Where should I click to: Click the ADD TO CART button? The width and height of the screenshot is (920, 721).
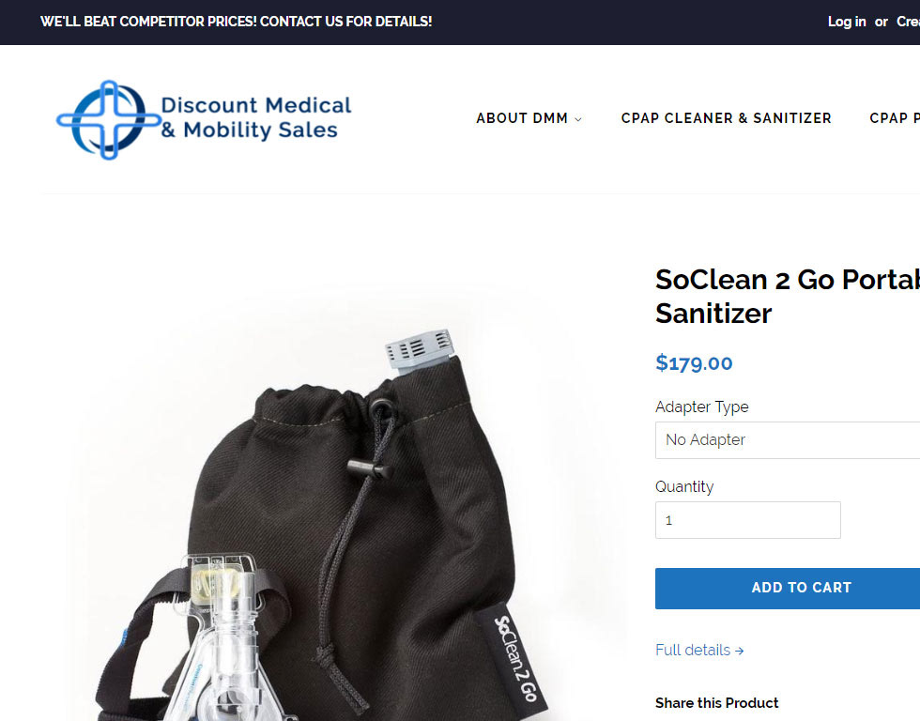point(788,588)
